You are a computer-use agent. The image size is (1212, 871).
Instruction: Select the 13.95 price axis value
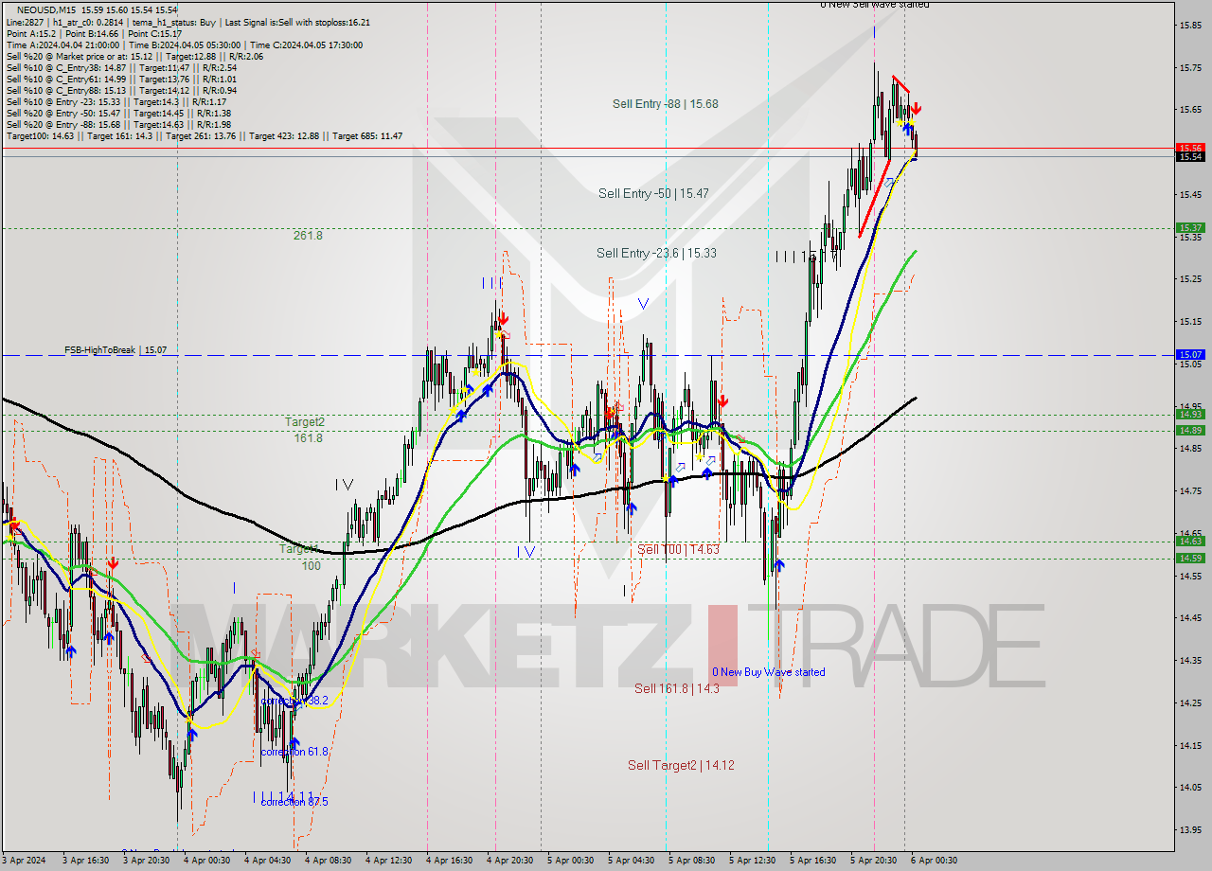tap(1190, 829)
